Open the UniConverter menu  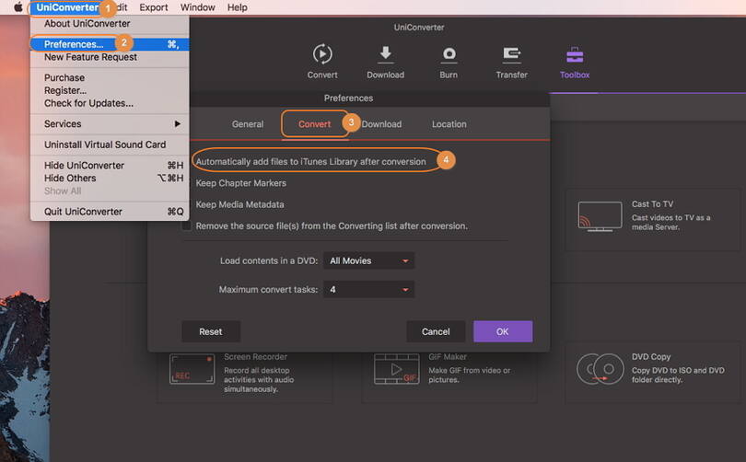[67, 7]
